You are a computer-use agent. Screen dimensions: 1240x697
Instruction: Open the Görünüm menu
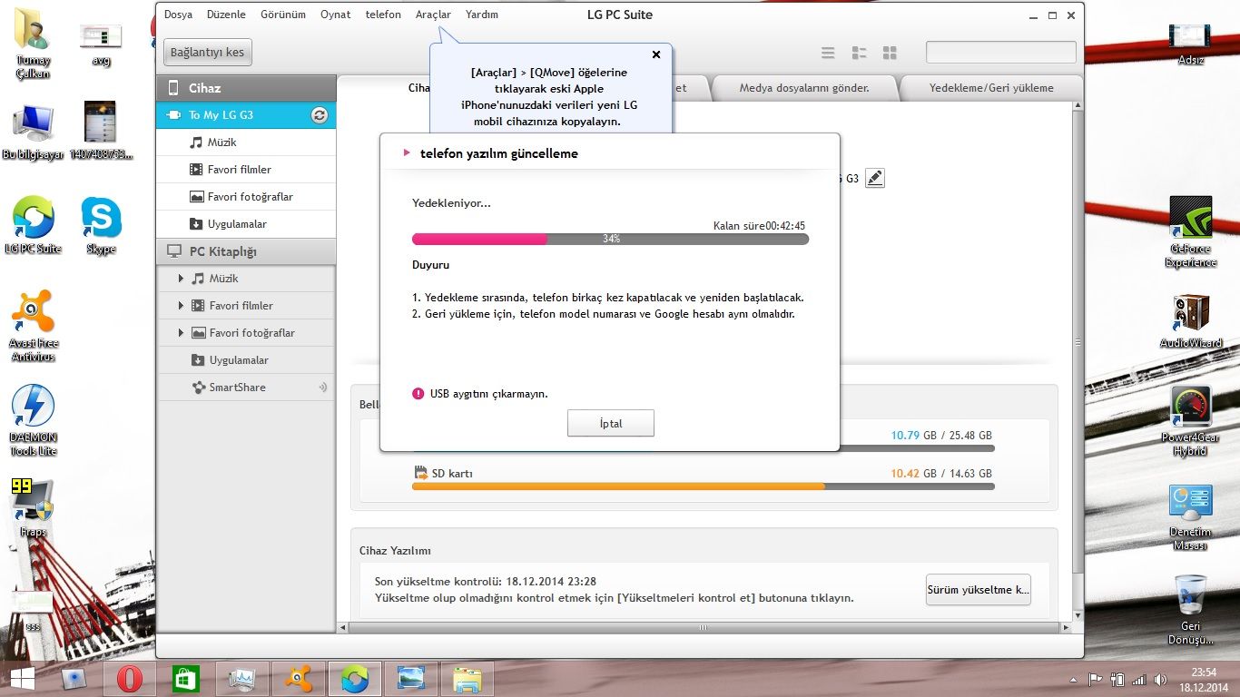click(283, 15)
